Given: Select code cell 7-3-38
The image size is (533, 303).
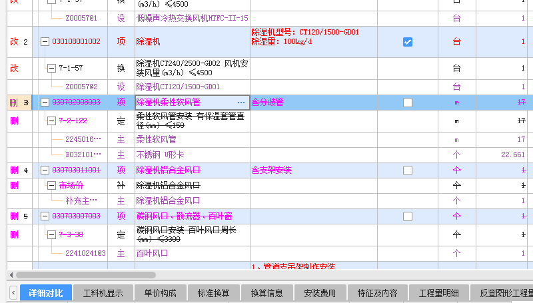Looking at the screenshot, I should 70,234.
